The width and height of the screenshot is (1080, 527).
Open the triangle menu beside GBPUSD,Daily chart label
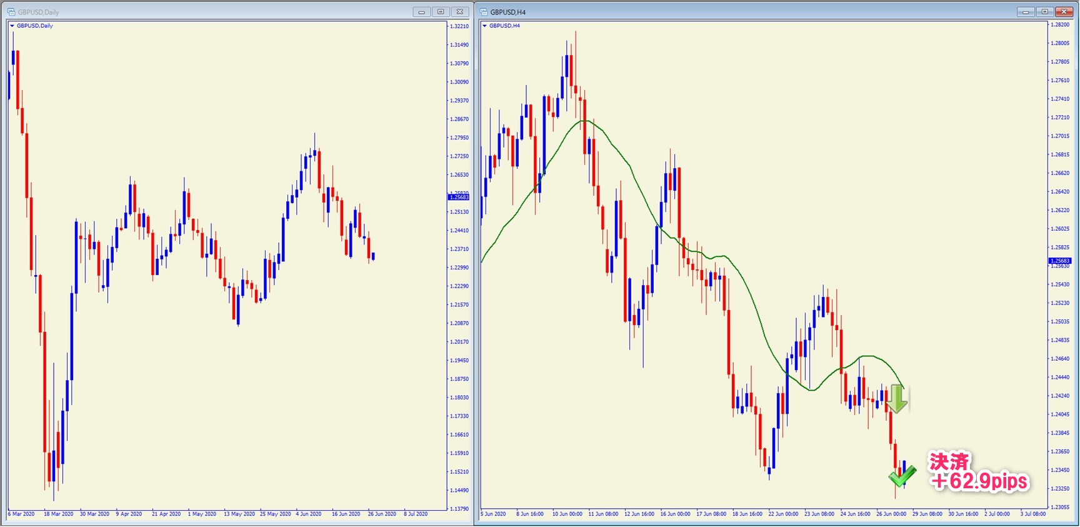(12, 26)
